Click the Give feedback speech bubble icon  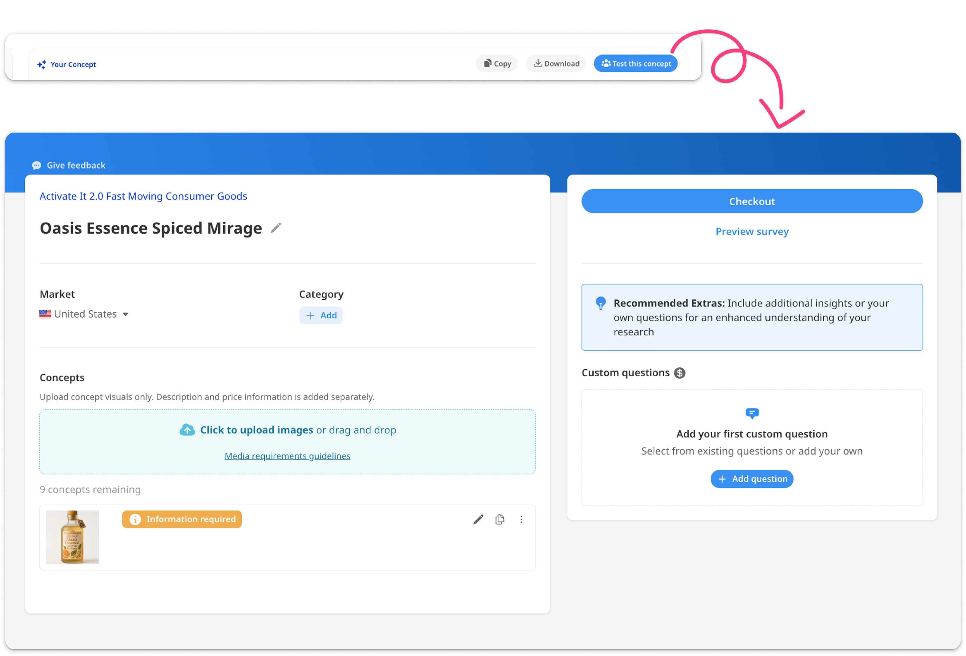tap(37, 165)
